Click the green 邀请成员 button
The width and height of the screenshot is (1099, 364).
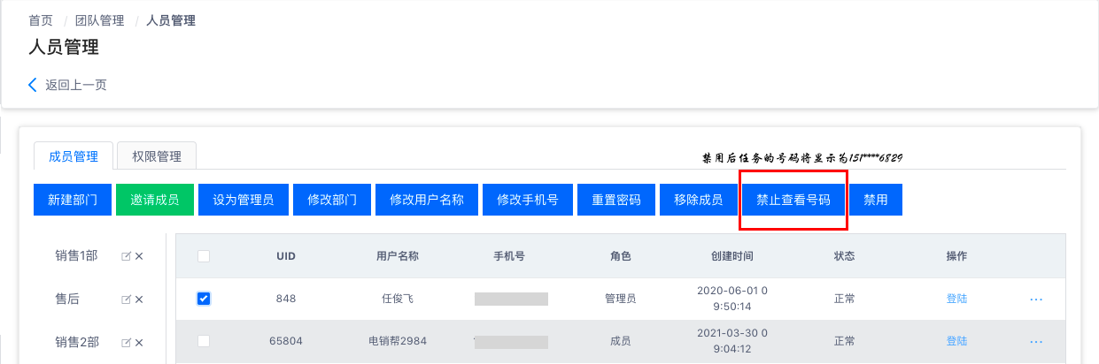(154, 200)
